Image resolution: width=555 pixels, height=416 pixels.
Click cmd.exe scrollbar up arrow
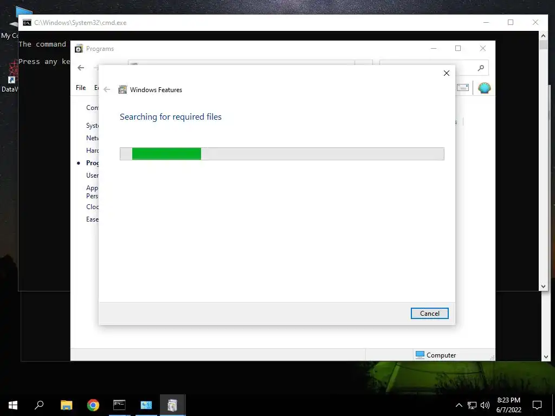pyautogui.click(x=543, y=36)
